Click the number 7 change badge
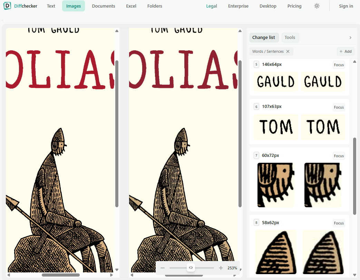 [x=256, y=156]
